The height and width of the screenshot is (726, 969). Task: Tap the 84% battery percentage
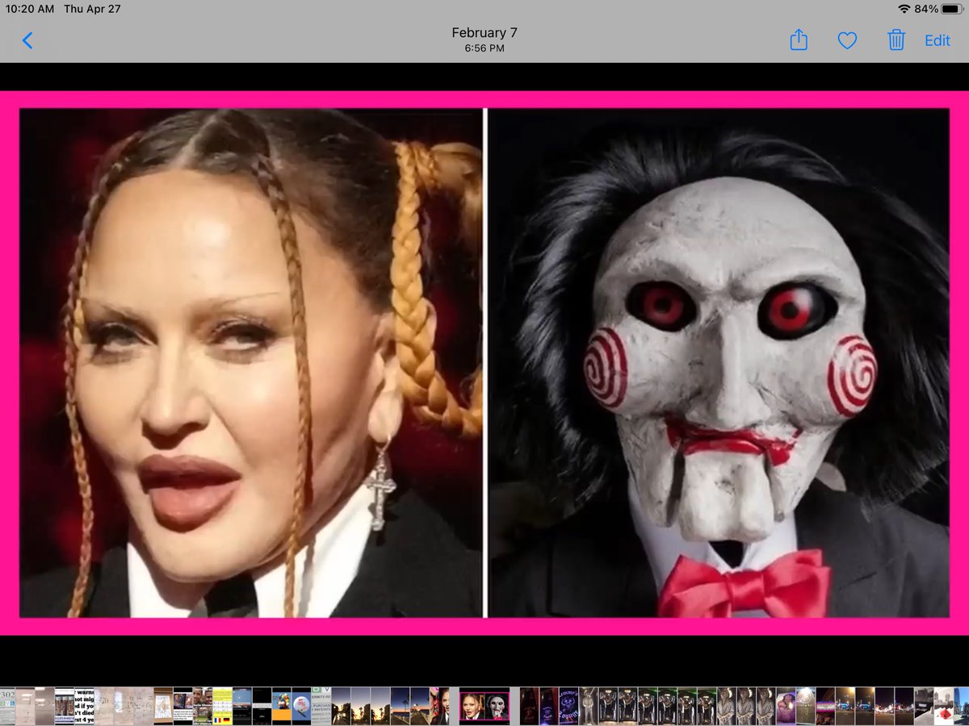point(926,9)
